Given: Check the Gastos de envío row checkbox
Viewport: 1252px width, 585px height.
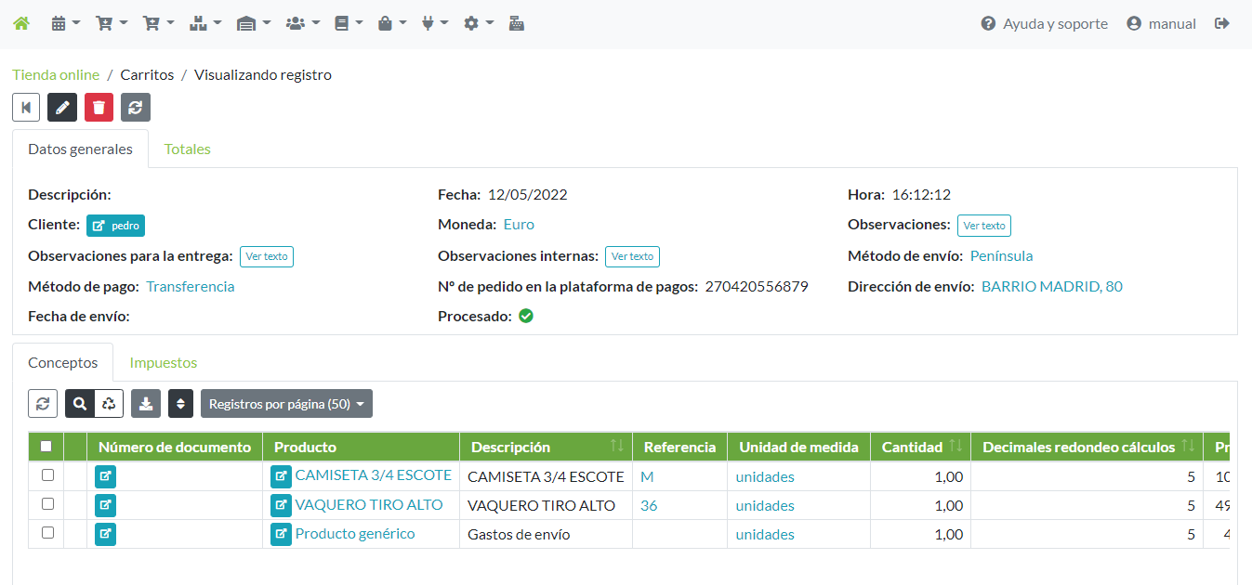Looking at the screenshot, I should coord(47,533).
